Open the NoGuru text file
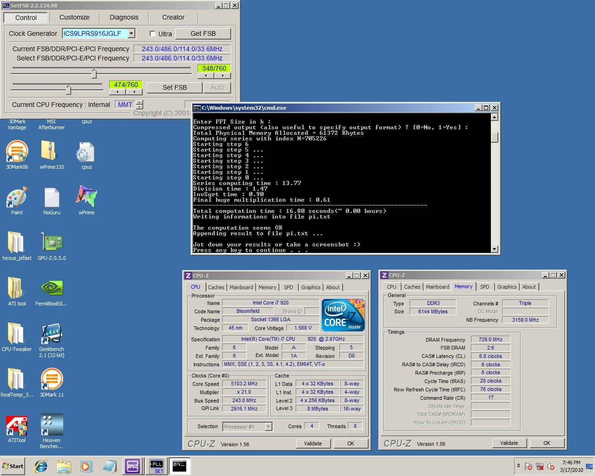 52,201
